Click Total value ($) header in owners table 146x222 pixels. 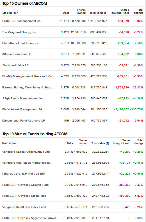pyautogui.click(x=99, y=13)
